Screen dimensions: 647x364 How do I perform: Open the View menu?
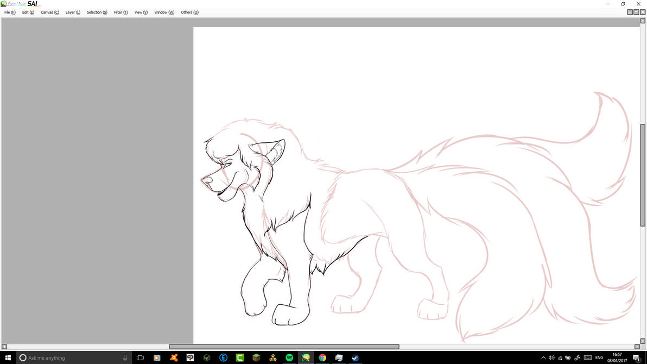click(141, 12)
